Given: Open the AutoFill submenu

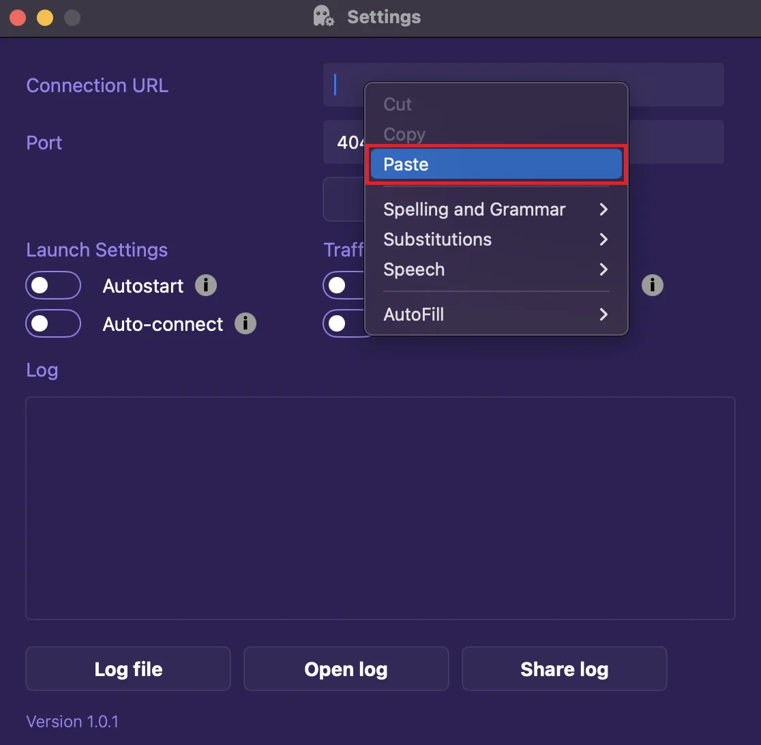Looking at the screenshot, I should (496, 315).
